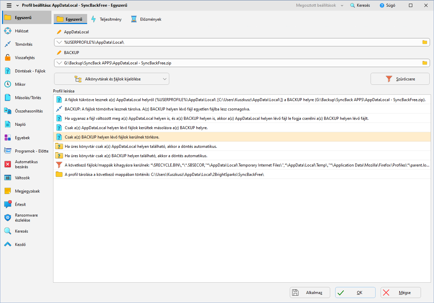Image resolution: width=434 pixels, height=303 pixels.
Task: Select the Egyszerű tab at top
Action: coord(70,19)
